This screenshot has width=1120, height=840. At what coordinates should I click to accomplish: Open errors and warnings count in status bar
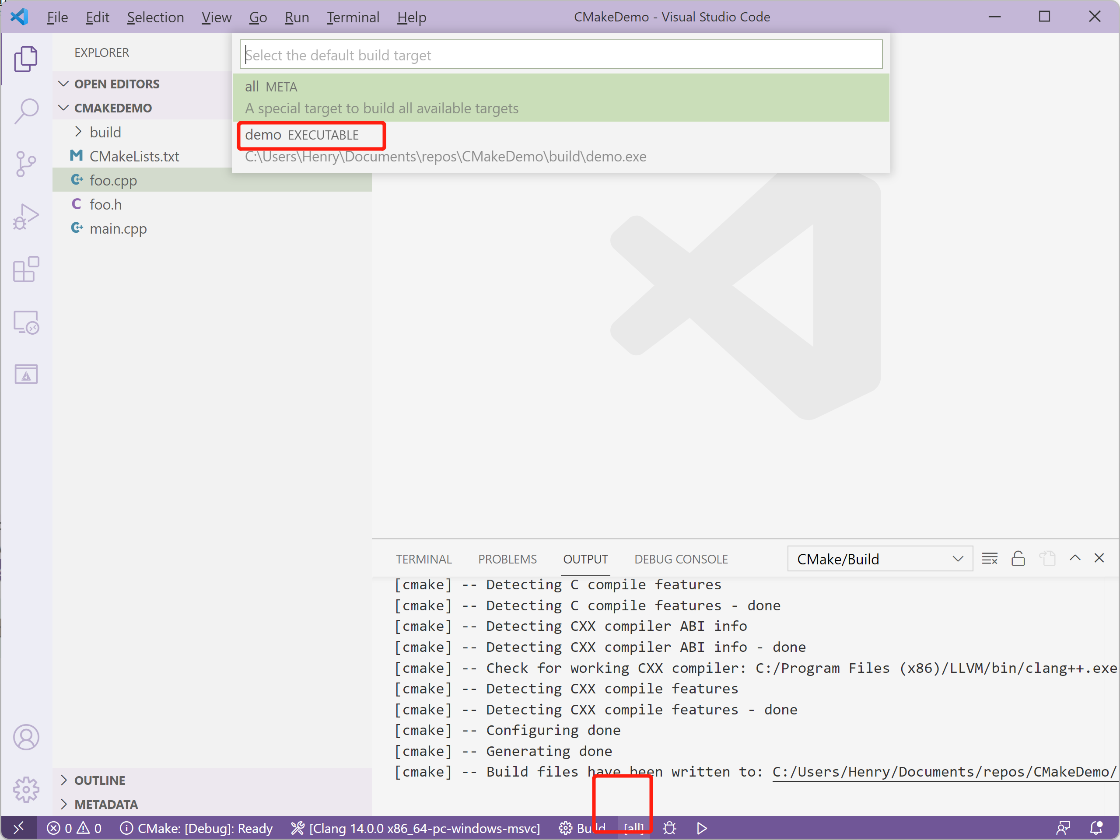pyautogui.click(x=74, y=828)
